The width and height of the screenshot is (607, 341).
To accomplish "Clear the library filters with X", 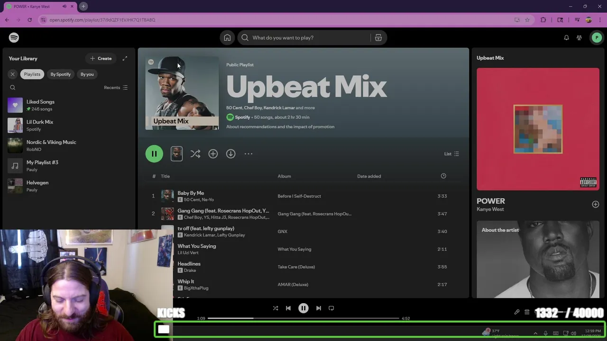I will click(13, 74).
